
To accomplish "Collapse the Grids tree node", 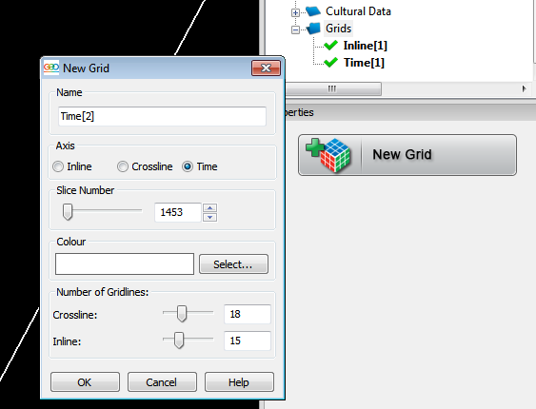I will 295,30.
